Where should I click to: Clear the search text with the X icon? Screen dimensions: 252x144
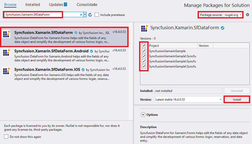click(x=81, y=15)
